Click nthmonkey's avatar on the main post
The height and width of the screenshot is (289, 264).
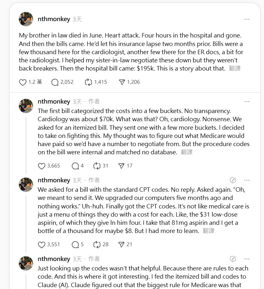26,19
